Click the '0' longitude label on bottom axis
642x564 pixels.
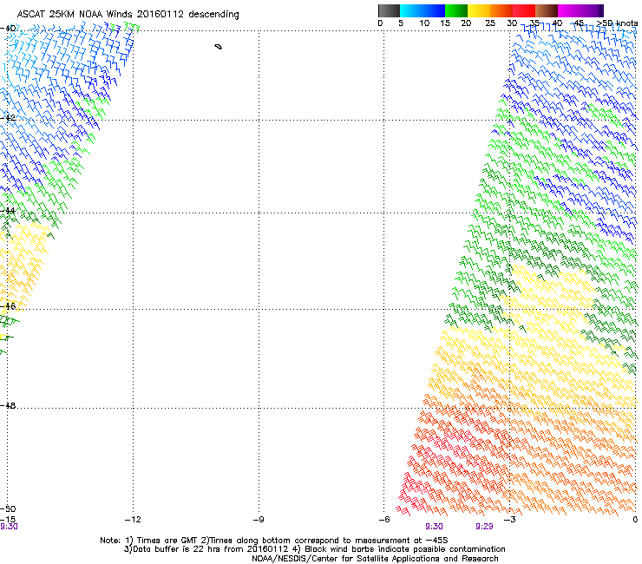pos(635,520)
